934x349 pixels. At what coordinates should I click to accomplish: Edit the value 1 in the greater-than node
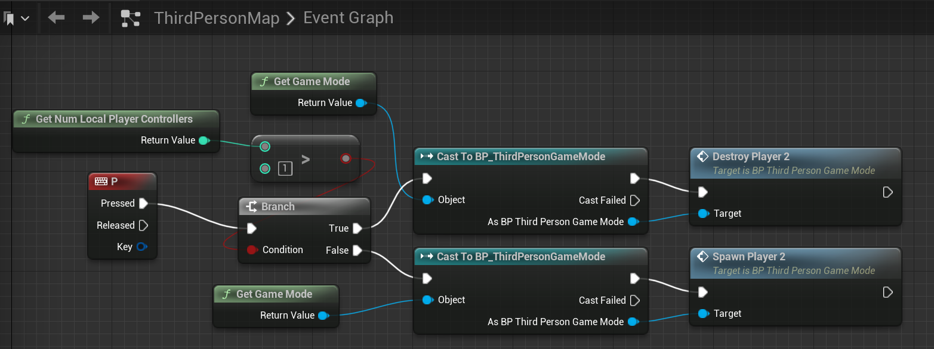pyautogui.click(x=285, y=169)
